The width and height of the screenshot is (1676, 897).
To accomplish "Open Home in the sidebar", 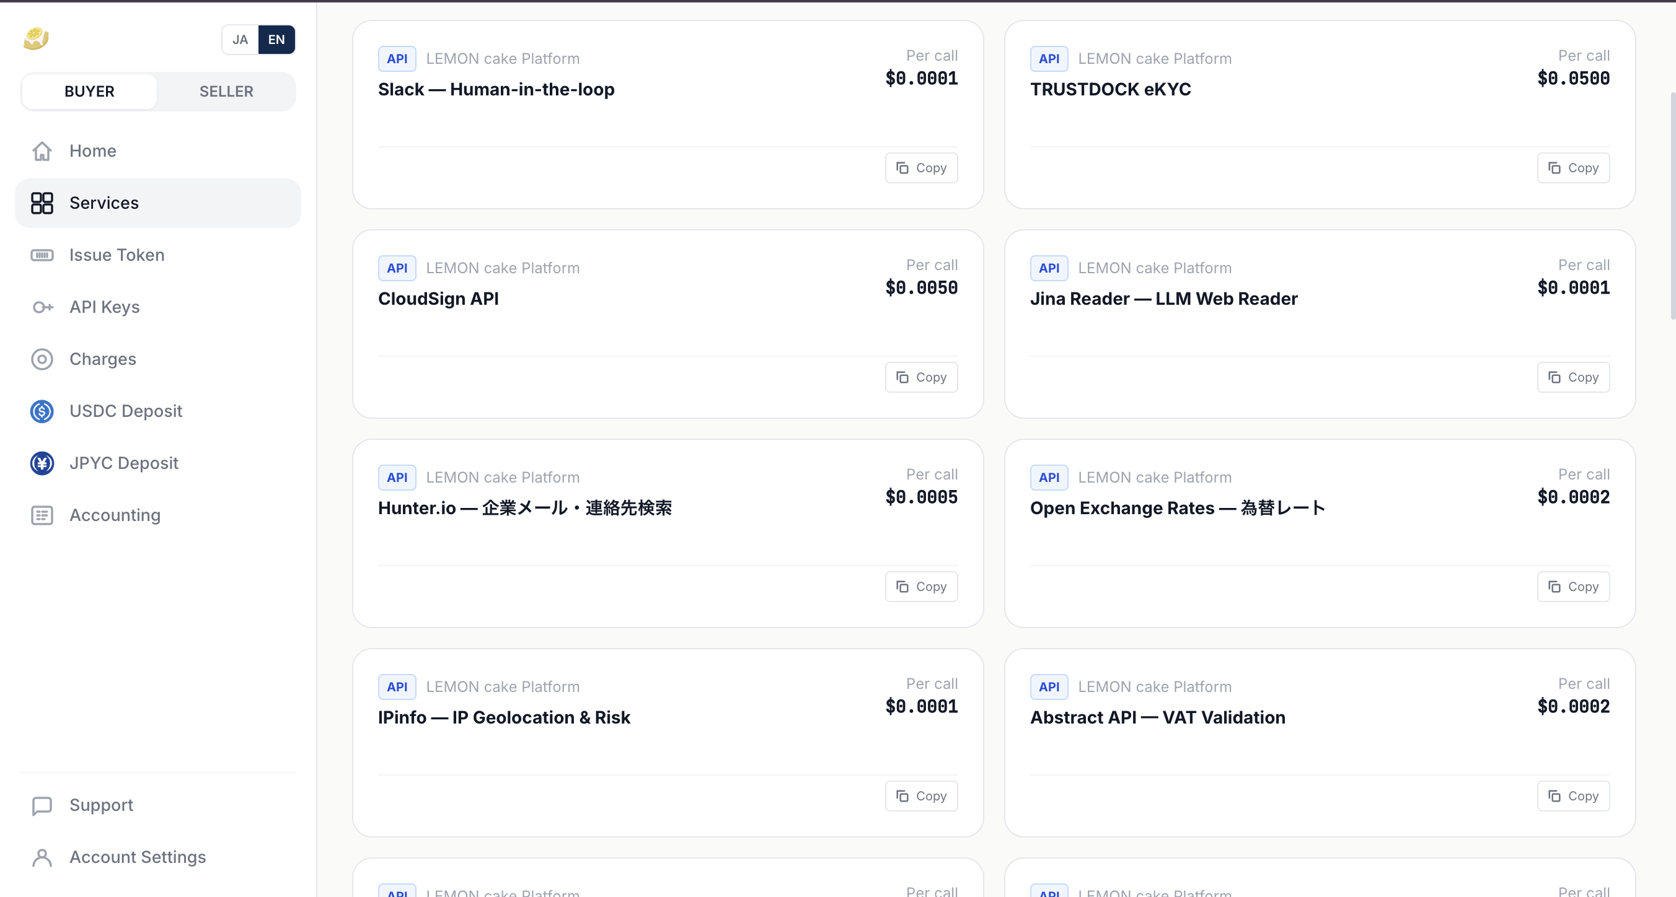I will pos(158,151).
